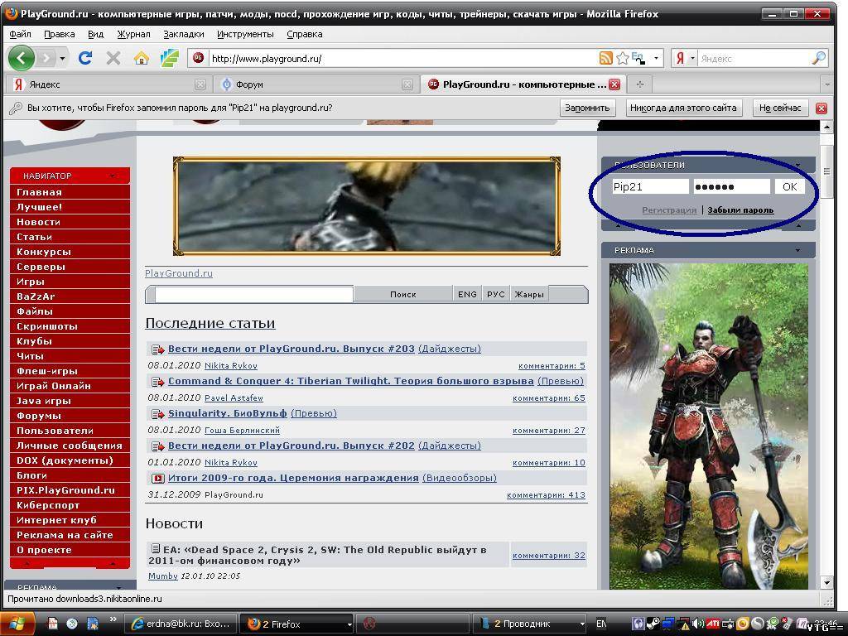This screenshot has width=848, height=636.
Task: Click author Nikita Rykov dated 08.01.2010
Action: click(x=231, y=365)
